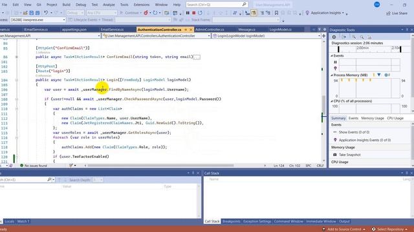This screenshot has width=414, height=232.
Task: Click the editor horizontal scrollbar
Action: (160, 166)
